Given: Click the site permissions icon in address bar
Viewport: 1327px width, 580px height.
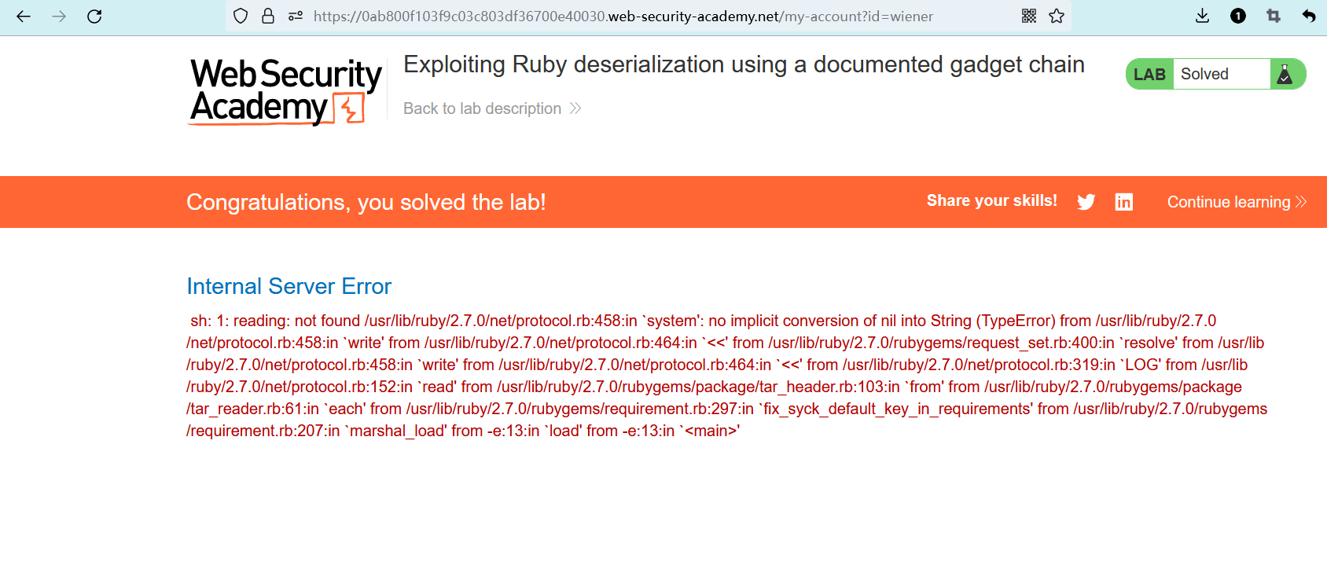Looking at the screenshot, I should [296, 17].
